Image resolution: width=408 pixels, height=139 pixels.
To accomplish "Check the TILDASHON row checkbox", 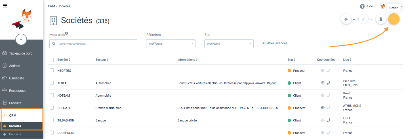I will tap(52, 120).
